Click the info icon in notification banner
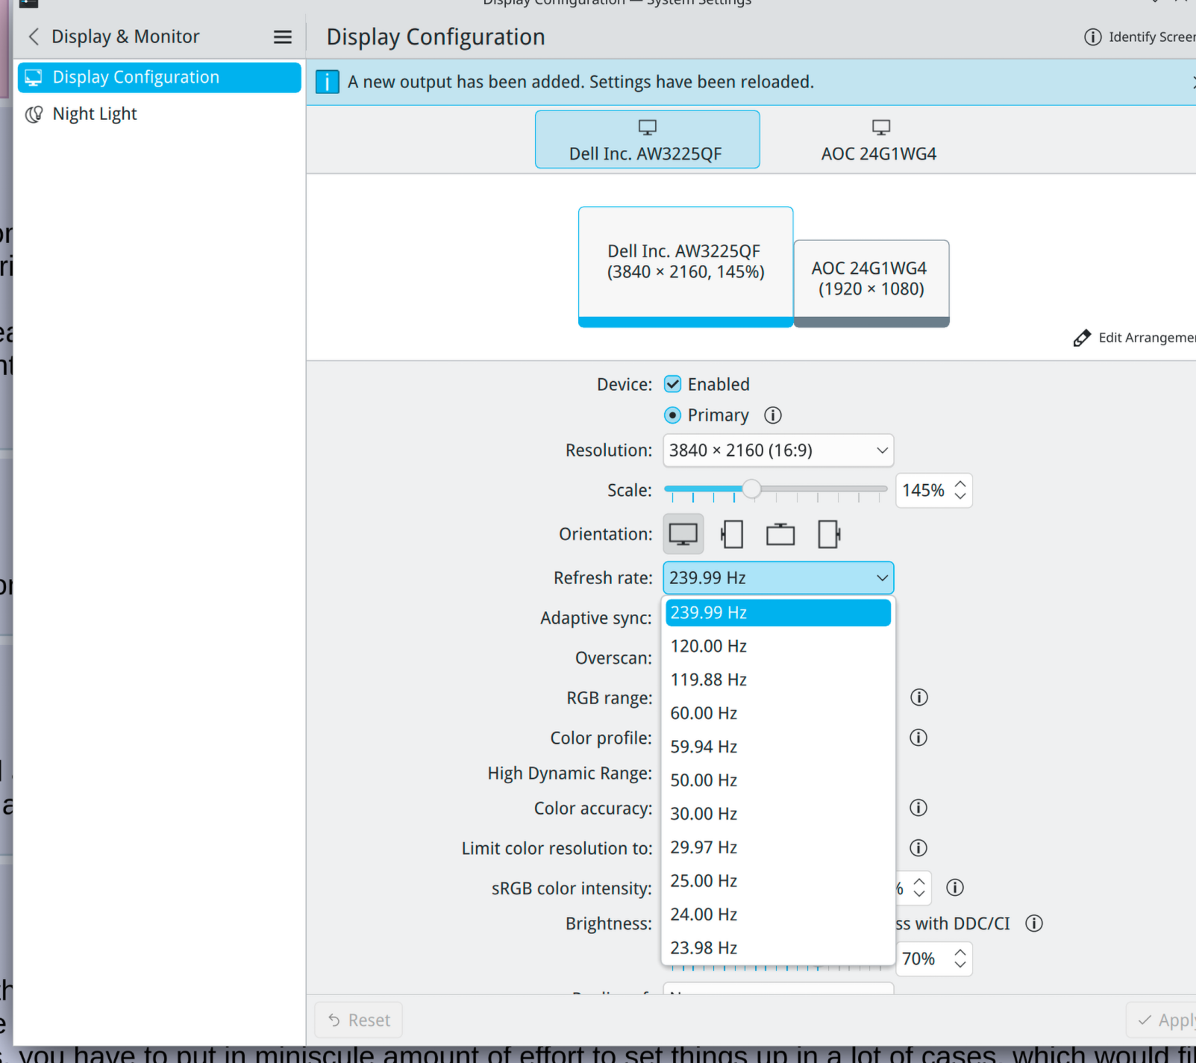Screen dimensions: 1196x1063 (x=327, y=82)
